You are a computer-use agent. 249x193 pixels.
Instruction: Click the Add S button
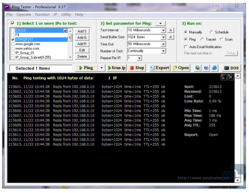click(x=82, y=32)
